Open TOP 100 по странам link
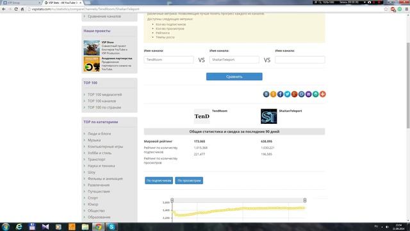 [x=104, y=107]
